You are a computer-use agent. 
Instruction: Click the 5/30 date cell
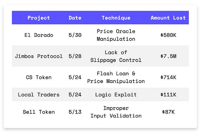click(75, 35)
